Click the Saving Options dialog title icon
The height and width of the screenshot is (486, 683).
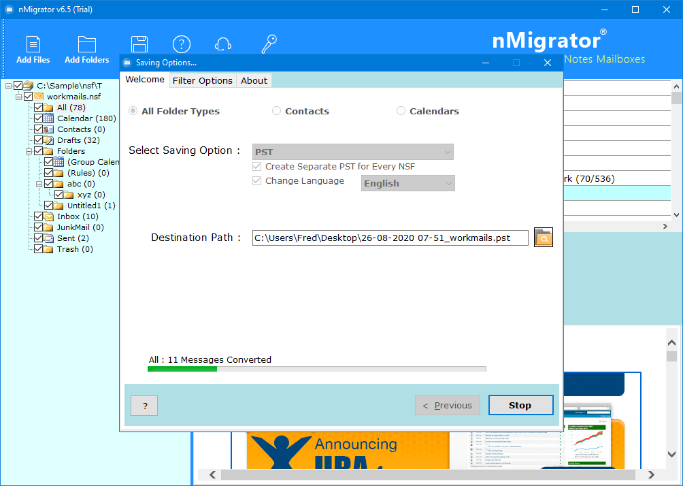[127, 63]
